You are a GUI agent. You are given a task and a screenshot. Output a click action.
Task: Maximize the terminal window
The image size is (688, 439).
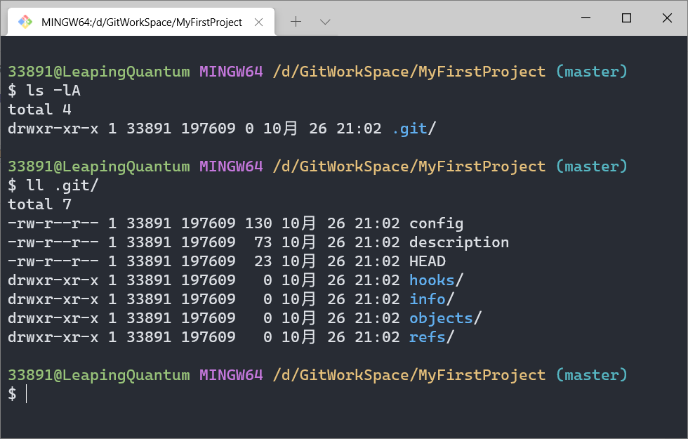[626, 18]
